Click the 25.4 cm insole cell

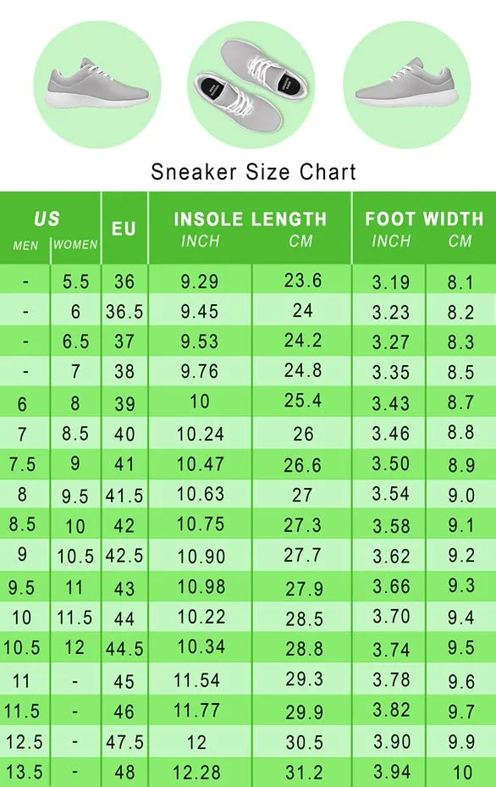coord(302,401)
